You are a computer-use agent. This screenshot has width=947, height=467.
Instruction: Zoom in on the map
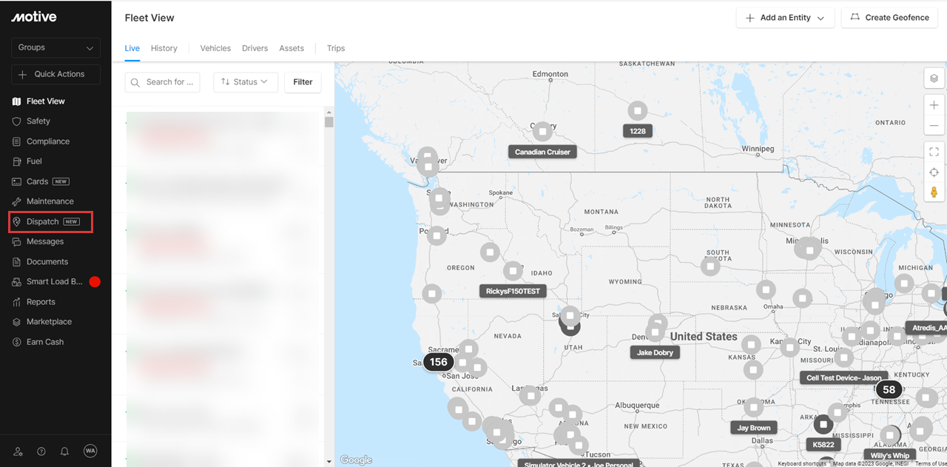click(934, 106)
